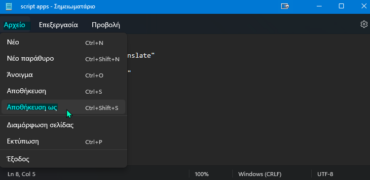
Task: Click the 100% zoom indicator in status bar
Action: pos(201,175)
